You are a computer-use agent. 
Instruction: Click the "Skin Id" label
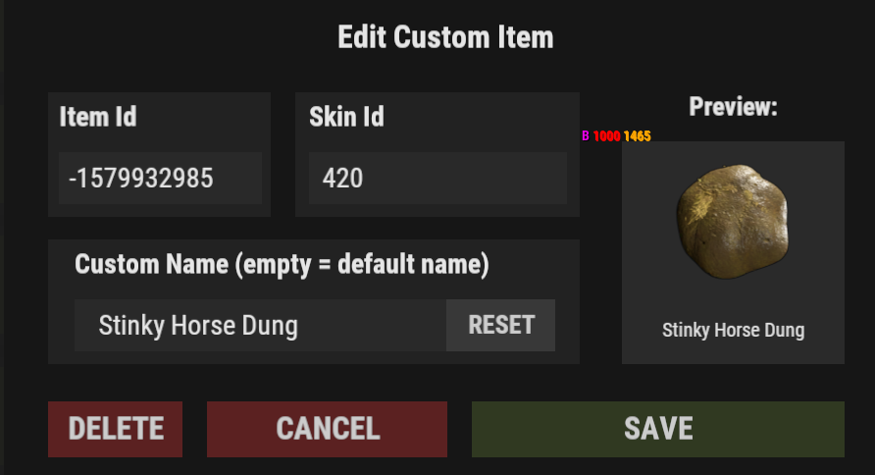(x=346, y=117)
